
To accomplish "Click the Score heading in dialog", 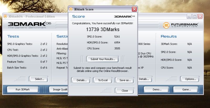I will coord(78,17).
